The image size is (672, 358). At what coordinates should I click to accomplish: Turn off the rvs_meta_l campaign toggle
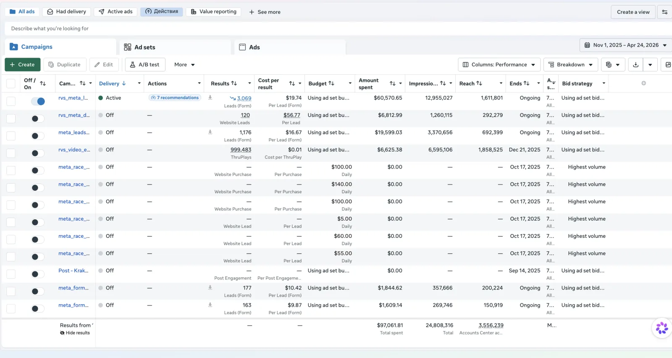38,101
